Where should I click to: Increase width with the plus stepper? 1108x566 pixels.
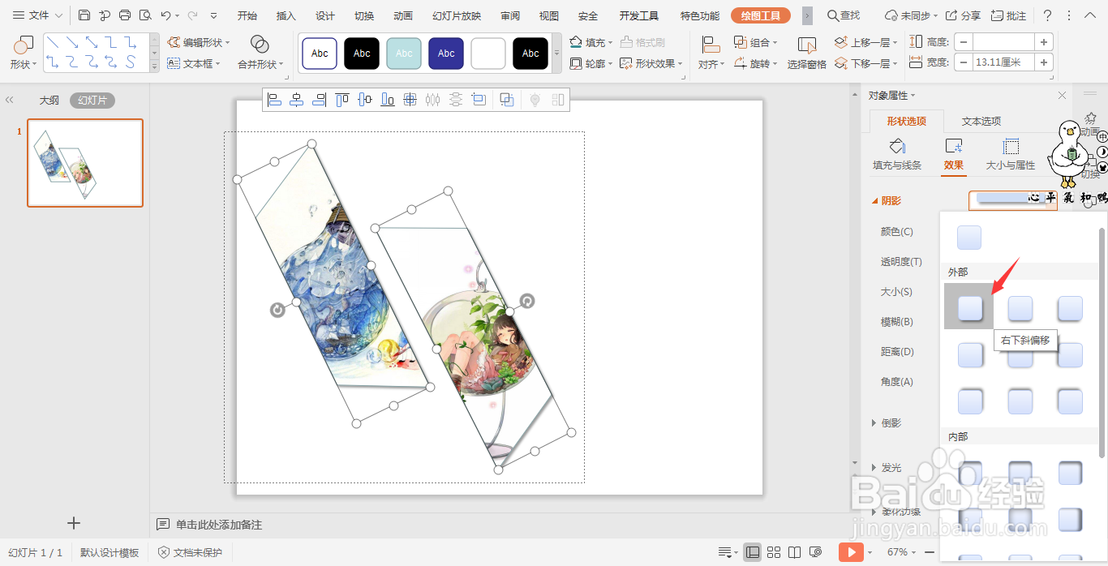coord(1044,62)
